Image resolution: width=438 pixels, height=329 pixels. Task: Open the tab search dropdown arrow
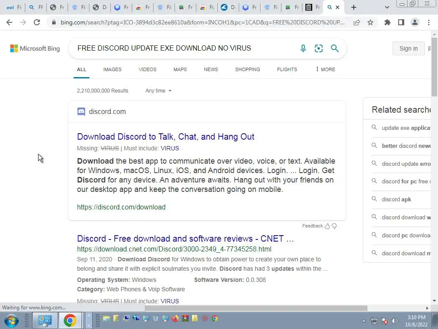(x=387, y=7)
